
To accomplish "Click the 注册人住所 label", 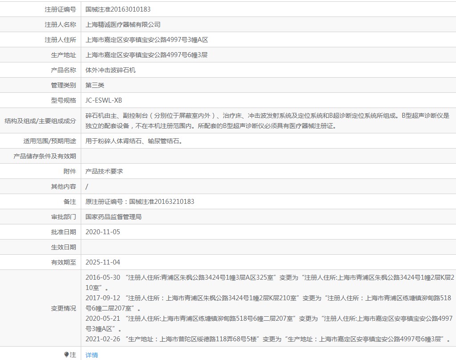I will pyautogui.click(x=60, y=40).
